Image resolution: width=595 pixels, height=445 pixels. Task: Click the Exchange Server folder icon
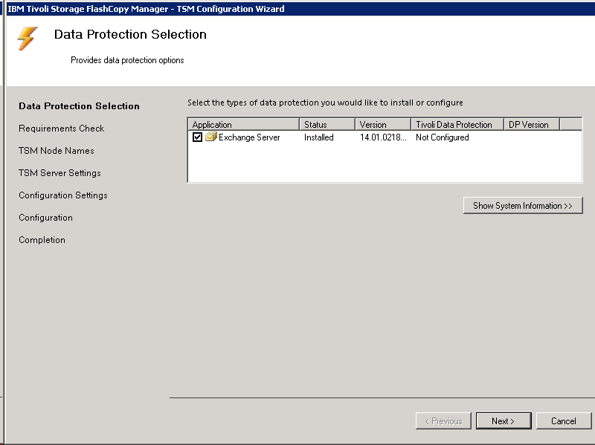point(210,137)
